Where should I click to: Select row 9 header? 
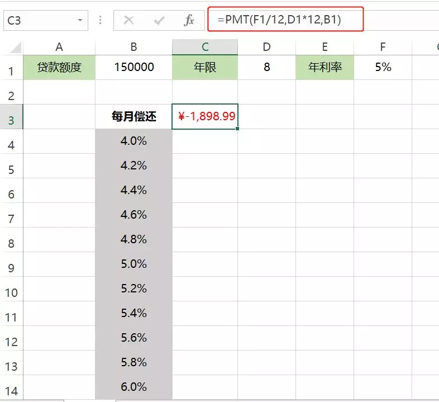click(x=11, y=264)
